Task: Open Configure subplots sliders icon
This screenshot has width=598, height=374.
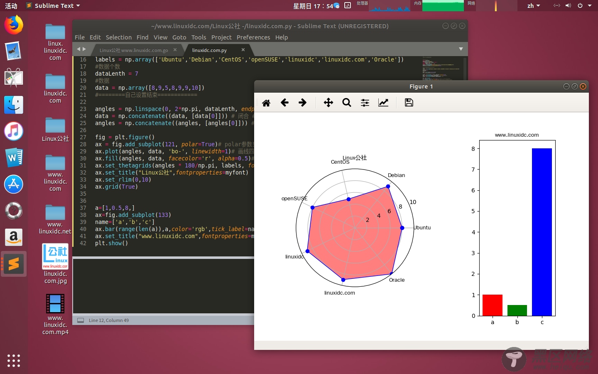Action: 365,103
